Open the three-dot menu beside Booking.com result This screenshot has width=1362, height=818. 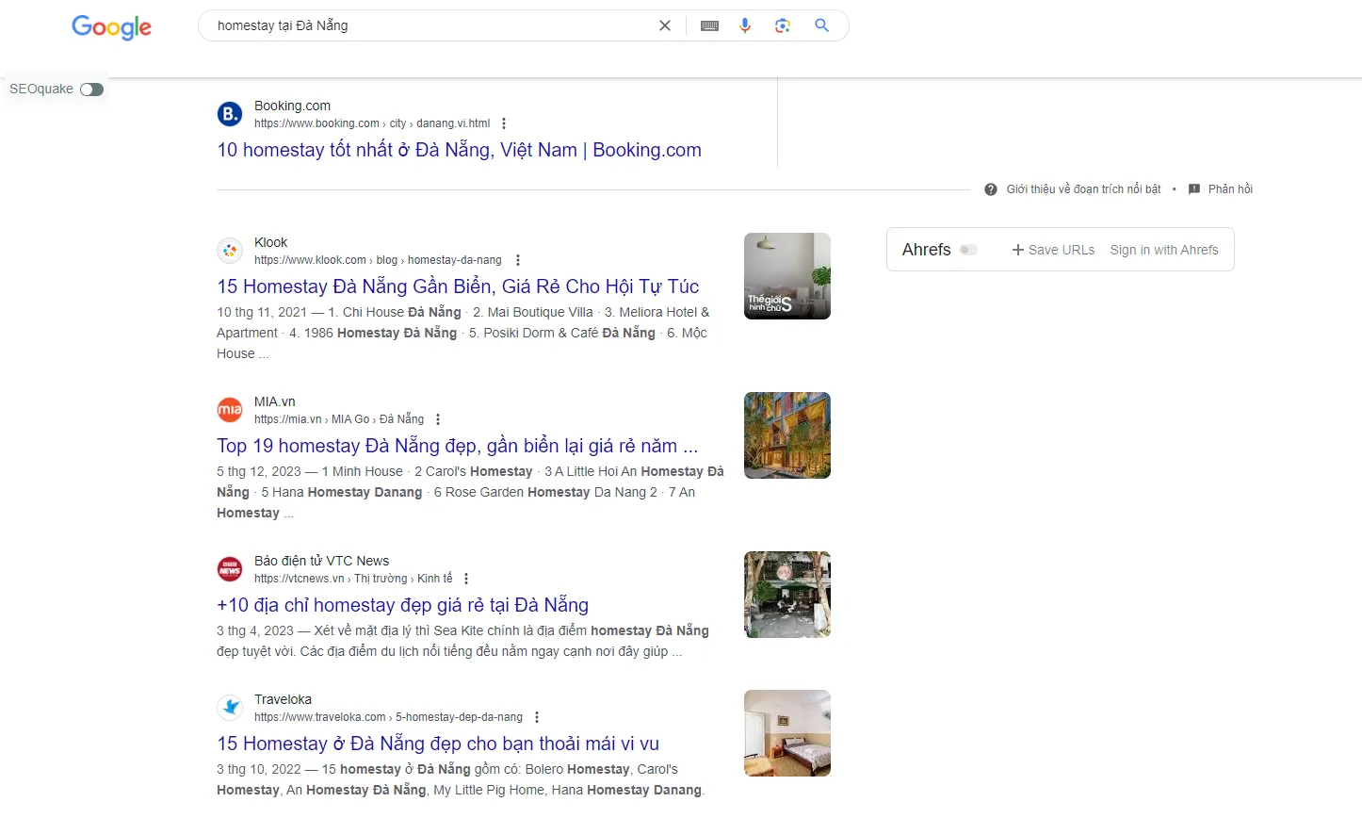(504, 123)
